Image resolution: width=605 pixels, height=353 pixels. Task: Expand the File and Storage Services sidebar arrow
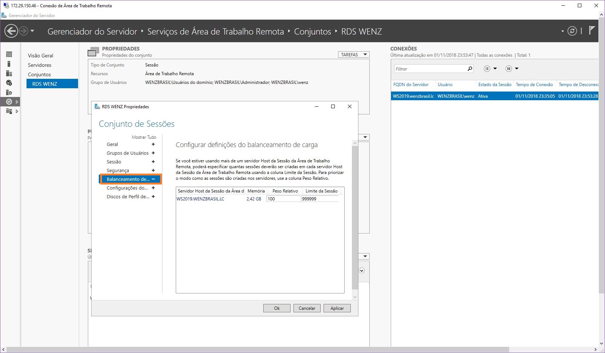tap(17, 111)
